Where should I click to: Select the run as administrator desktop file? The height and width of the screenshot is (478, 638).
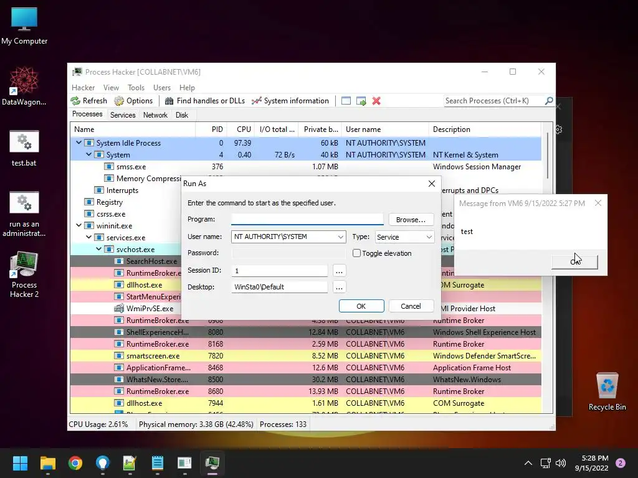pos(24,214)
